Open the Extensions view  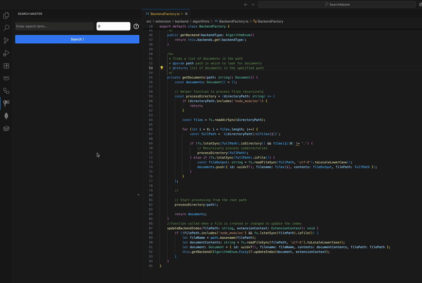pyautogui.click(x=6, y=65)
